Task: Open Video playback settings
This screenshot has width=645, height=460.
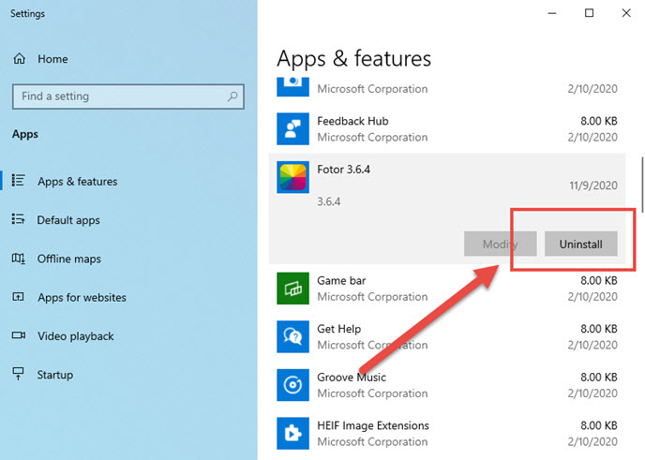Action: point(76,335)
